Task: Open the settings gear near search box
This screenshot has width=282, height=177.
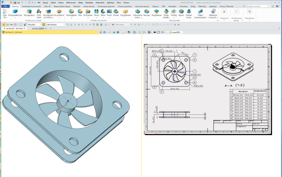Action: click(273, 6)
